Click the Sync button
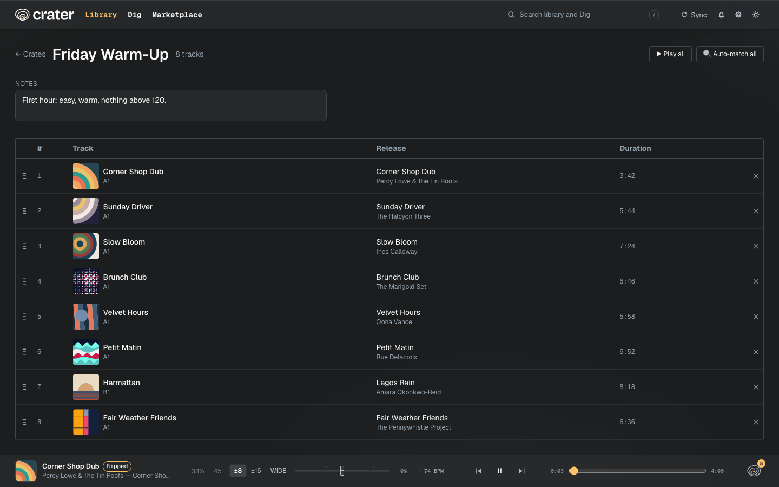This screenshot has height=487, width=779. pos(694,15)
